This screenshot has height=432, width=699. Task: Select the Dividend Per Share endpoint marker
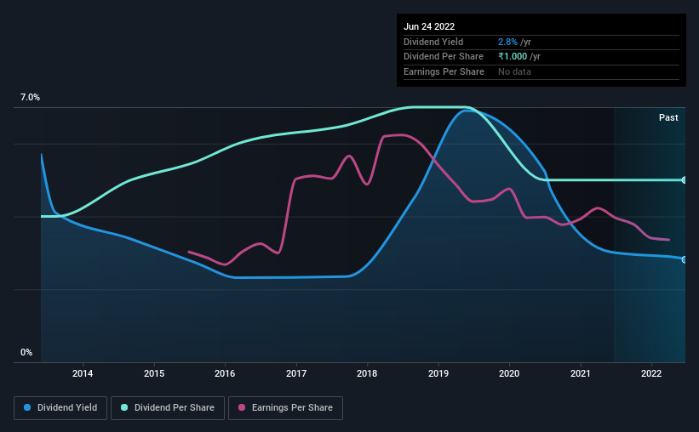pos(685,180)
